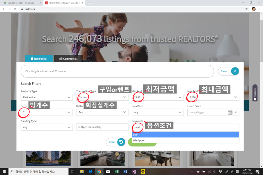Image resolution: width=263 pixels, height=175 pixels.
Task: Close the Real Estate Listings browser tab
Action: click(82, 3)
